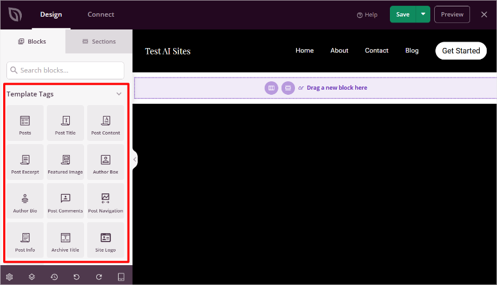Viewport: 497px width, 285px height.
Task: Click the Template Tags heading text
Action: coord(30,94)
